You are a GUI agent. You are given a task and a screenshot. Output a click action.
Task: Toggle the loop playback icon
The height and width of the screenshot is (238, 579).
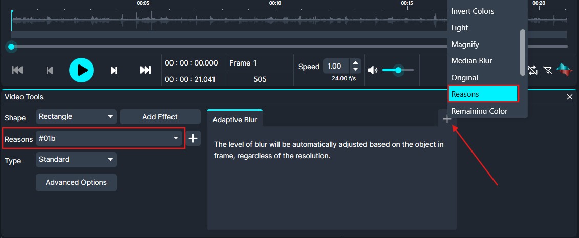(x=533, y=70)
